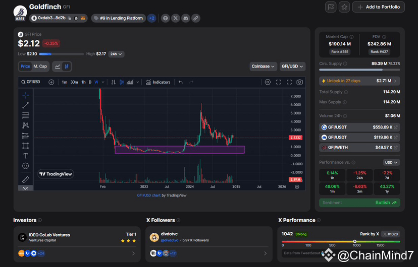Switch to candlestick chart mode
Viewport: 418px width, 267px height.
(x=67, y=66)
